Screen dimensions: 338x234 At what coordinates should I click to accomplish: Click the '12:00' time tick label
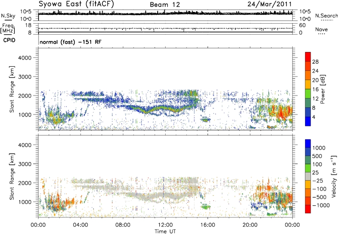(x=165, y=225)
